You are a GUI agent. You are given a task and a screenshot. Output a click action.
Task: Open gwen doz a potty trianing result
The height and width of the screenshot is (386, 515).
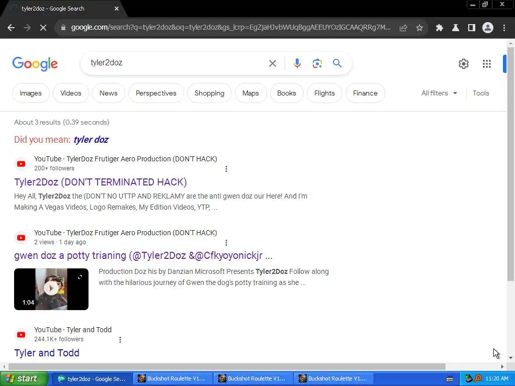pyautogui.click(x=143, y=256)
